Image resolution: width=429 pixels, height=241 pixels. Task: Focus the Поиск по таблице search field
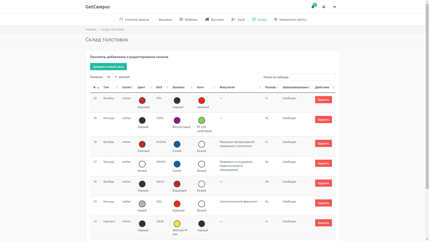(313, 77)
